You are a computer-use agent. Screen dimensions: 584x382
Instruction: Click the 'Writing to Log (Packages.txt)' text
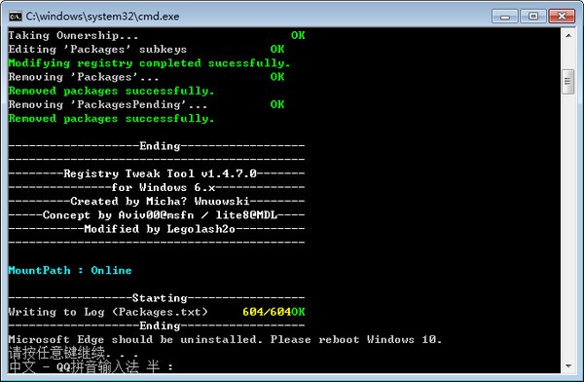pyautogui.click(x=108, y=312)
